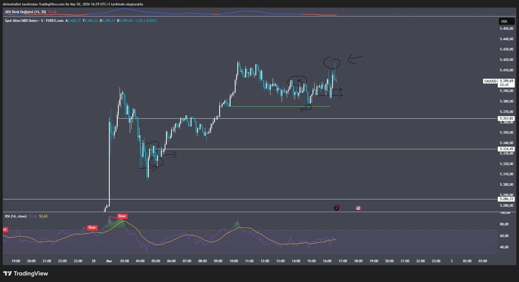Click the 16:00 time axis label
This screenshot has height=282, width=519.
tap(327, 261)
